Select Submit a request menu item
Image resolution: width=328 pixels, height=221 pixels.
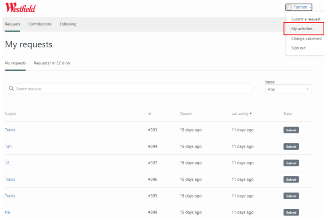coord(306,19)
